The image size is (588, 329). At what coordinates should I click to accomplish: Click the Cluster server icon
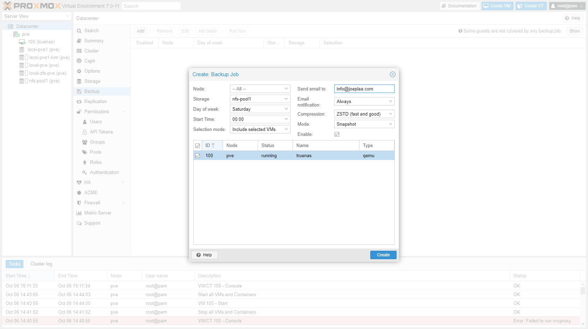coord(79,51)
